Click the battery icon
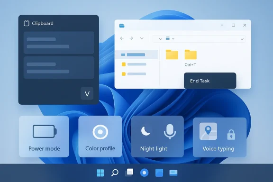The height and width of the screenshot is (182, 273). click(45, 131)
